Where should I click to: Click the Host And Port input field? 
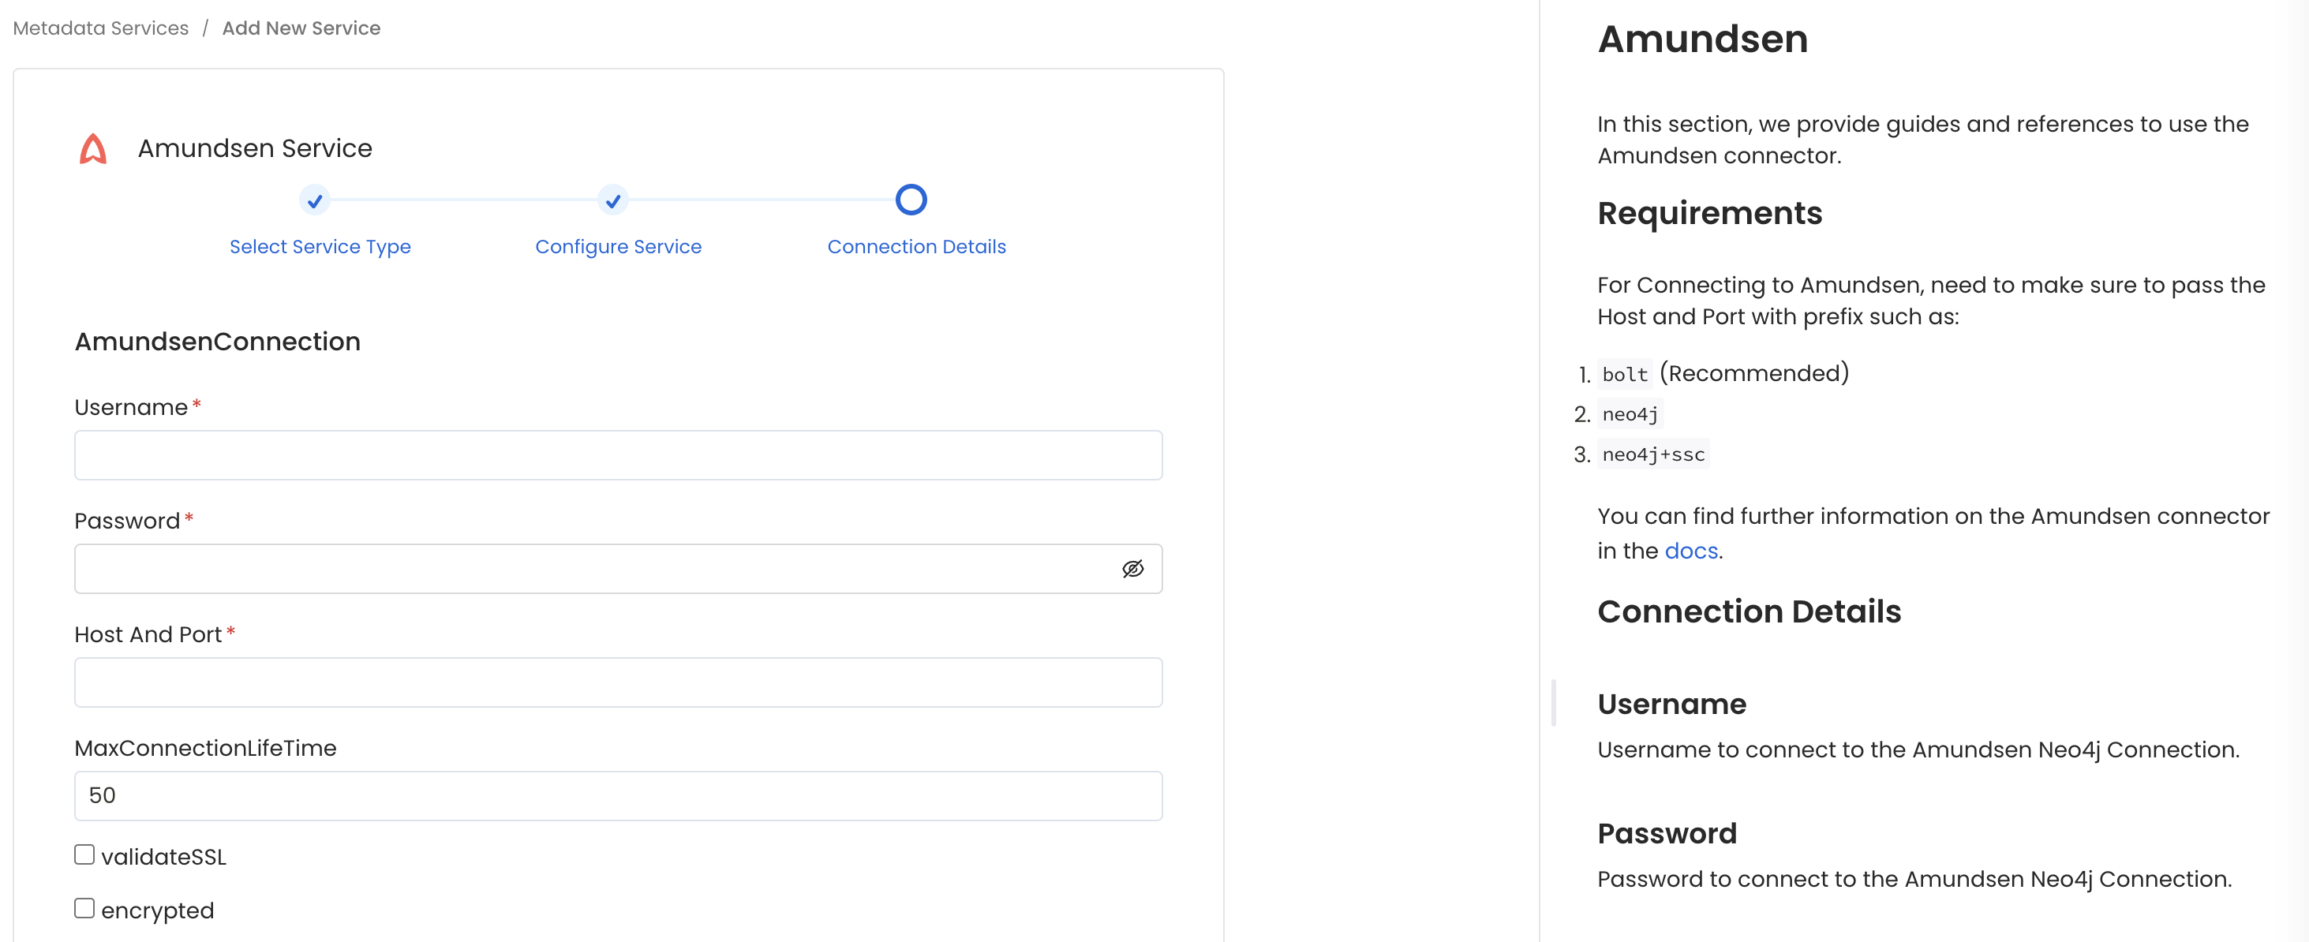pyautogui.click(x=619, y=682)
